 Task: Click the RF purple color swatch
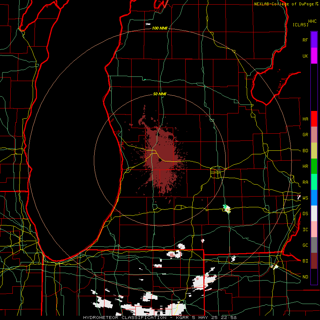coord(314,40)
